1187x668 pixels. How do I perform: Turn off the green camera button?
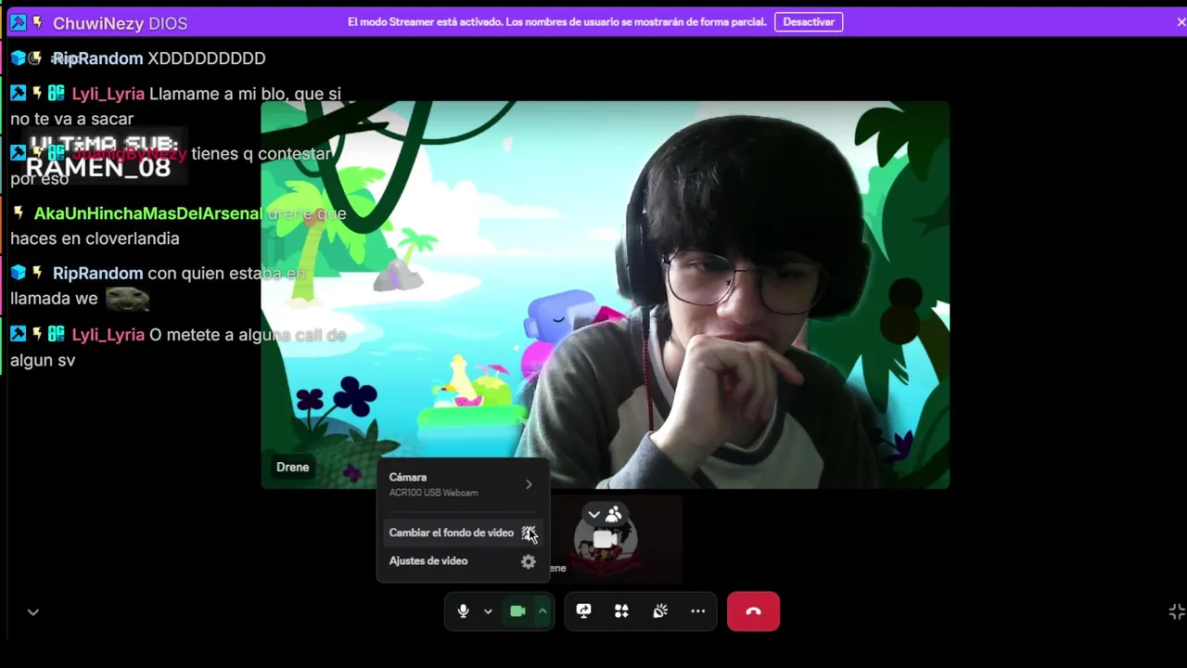(x=517, y=611)
